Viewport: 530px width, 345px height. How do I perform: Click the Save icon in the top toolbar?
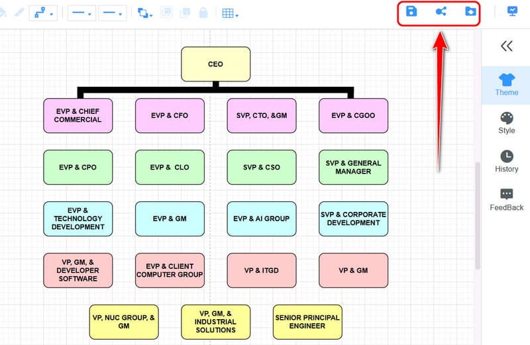[x=411, y=12]
